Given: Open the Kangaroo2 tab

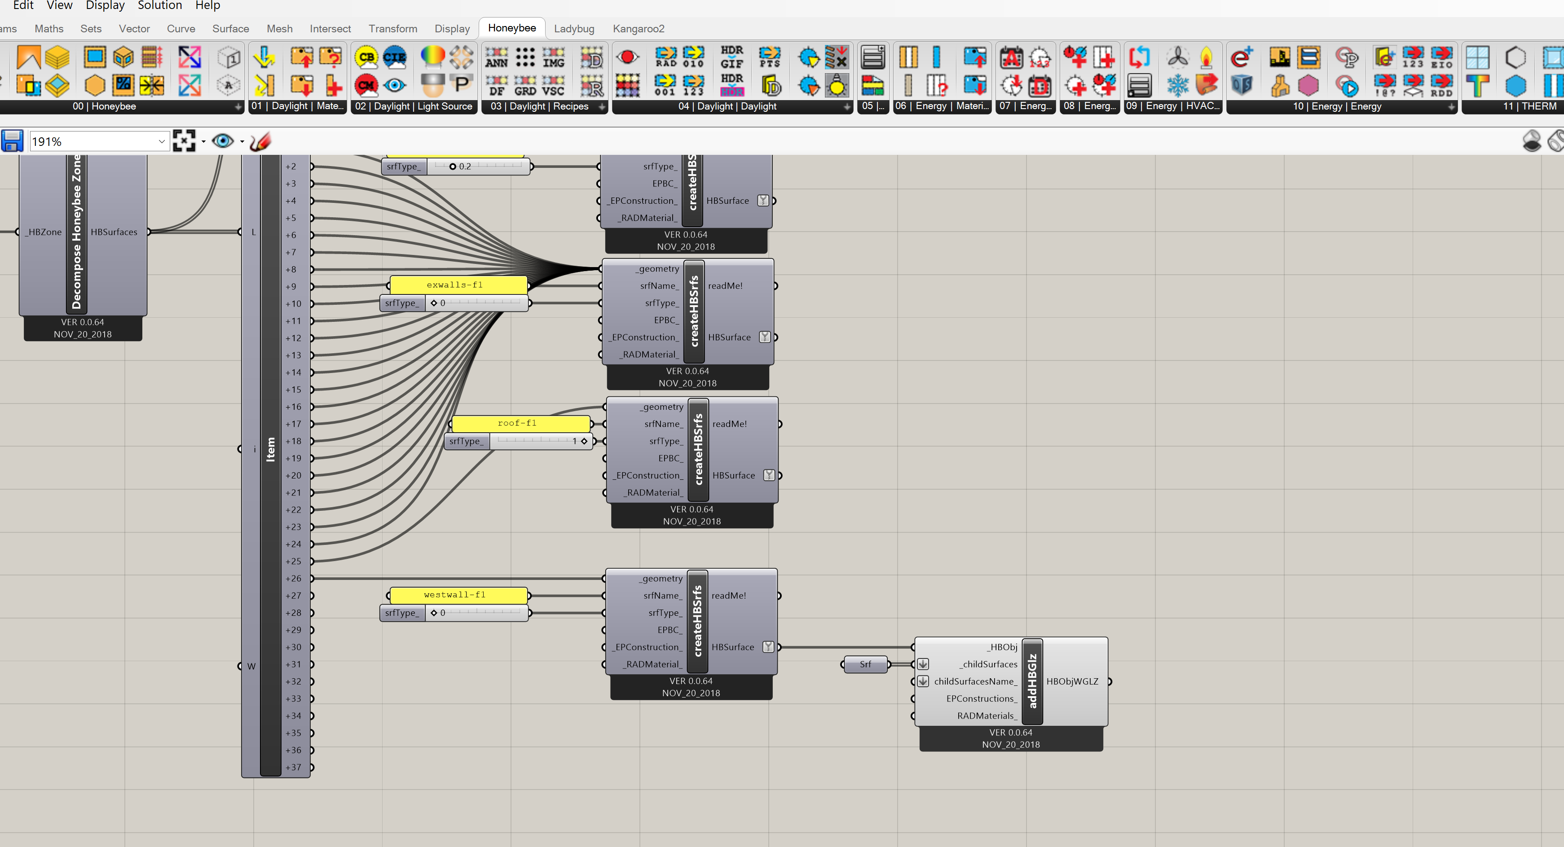Looking at the screenshot, I should (x=638, y=29).
